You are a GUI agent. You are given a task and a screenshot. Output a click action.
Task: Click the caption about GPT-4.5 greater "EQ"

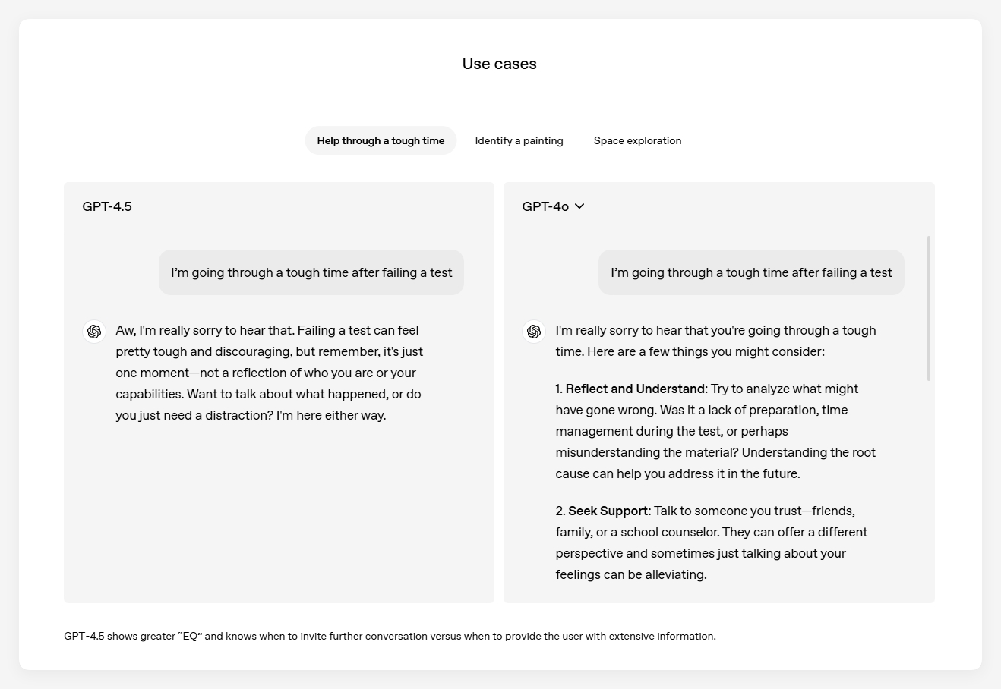coord(390,636)
